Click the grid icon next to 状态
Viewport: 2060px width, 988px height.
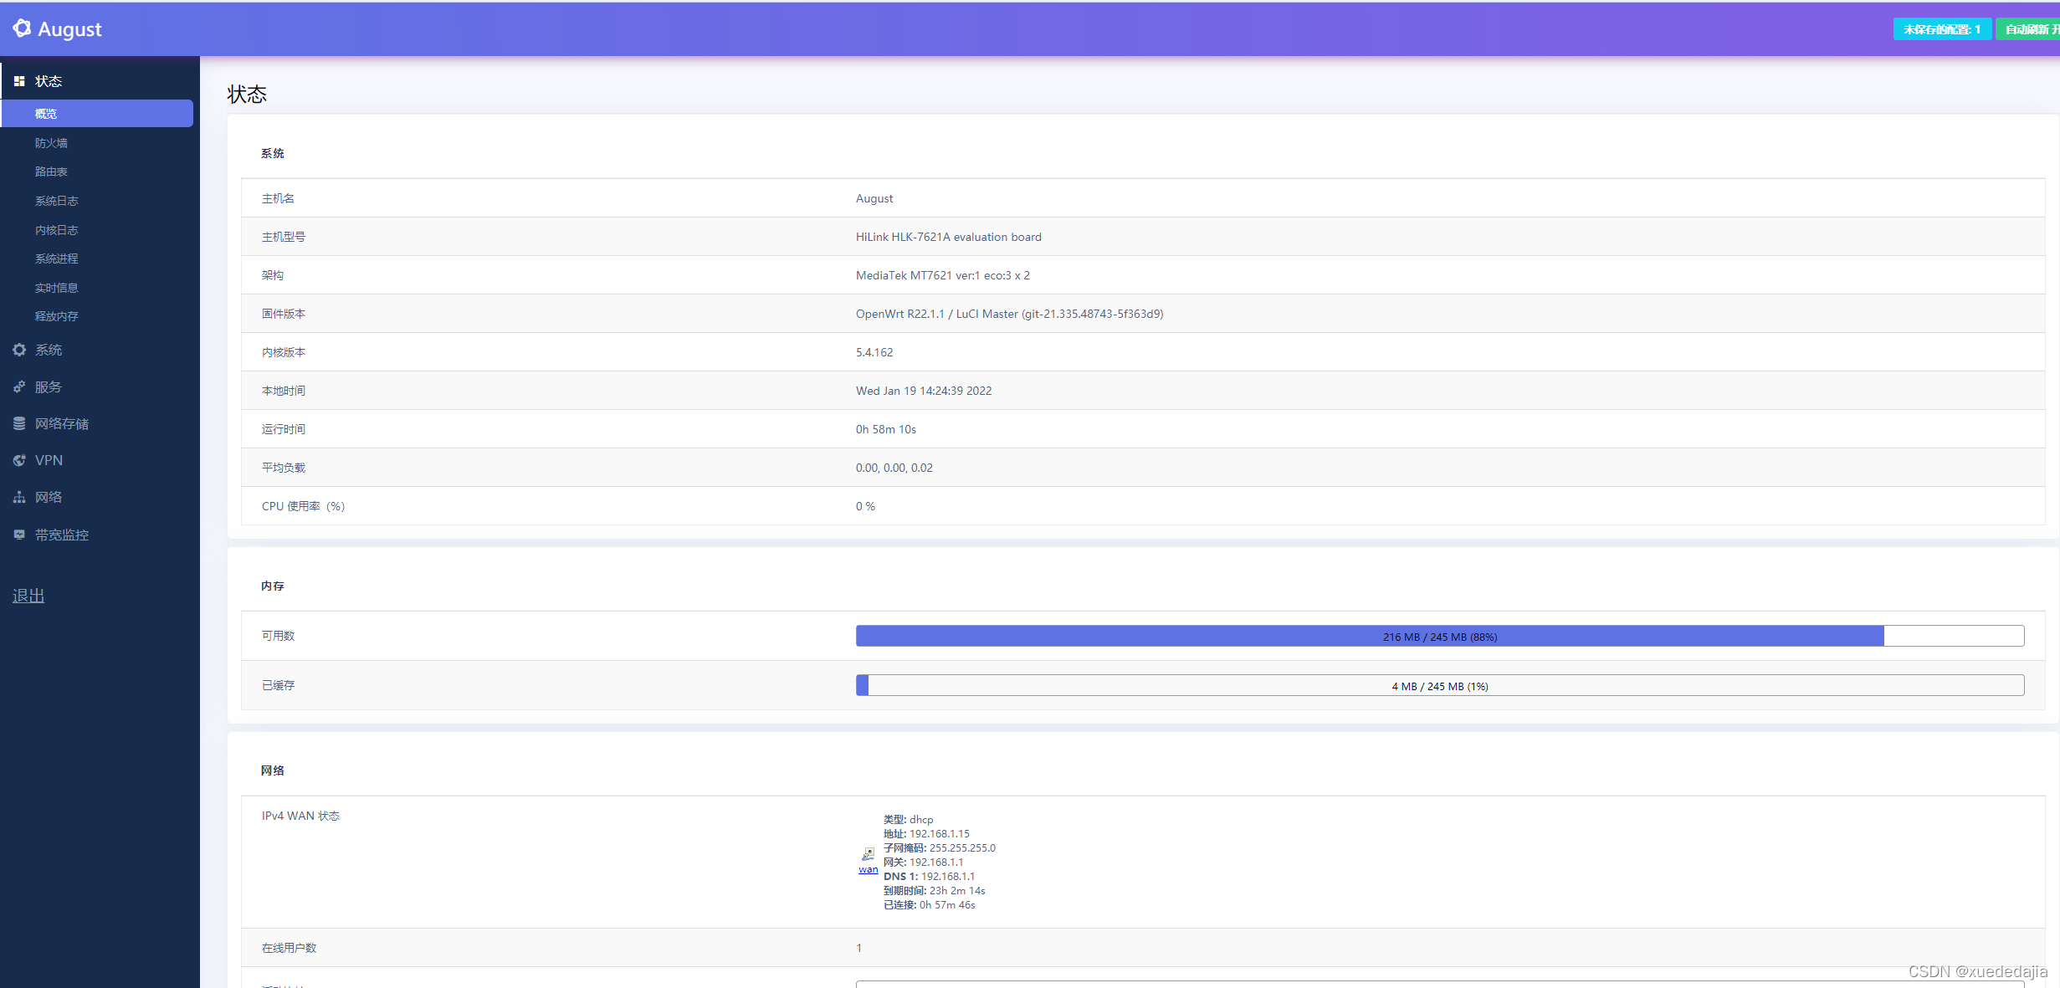pos(18,81)
